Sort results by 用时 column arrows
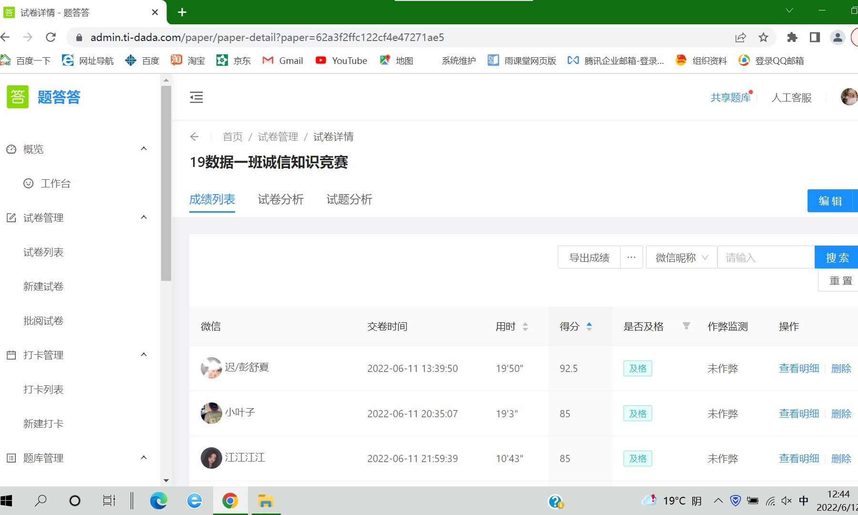This screenshot has height=515, width=858. (525, 327)
